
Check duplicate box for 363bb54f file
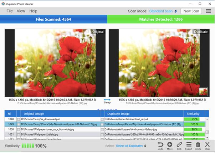pos(102,134)
